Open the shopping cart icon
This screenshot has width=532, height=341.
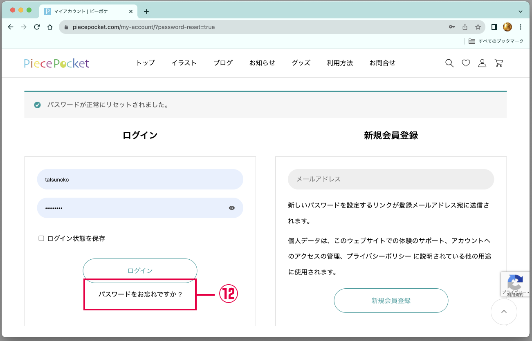pyautogui.click(x=498, y=63)
